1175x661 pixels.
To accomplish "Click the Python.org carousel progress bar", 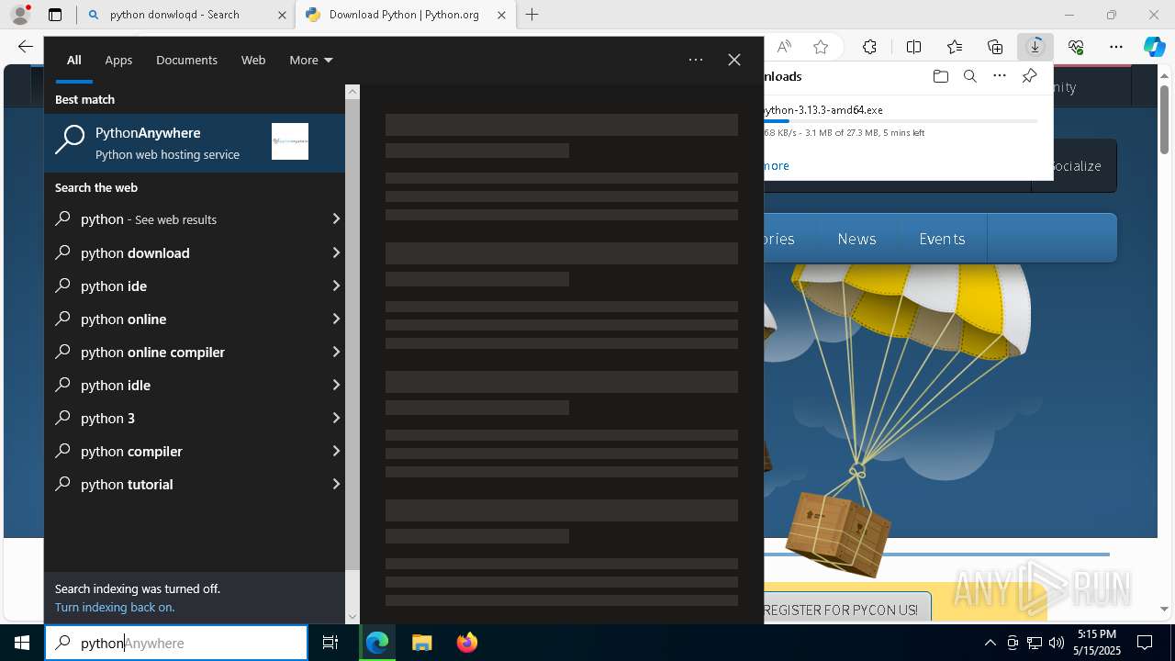I will click(x=936, y=555).
